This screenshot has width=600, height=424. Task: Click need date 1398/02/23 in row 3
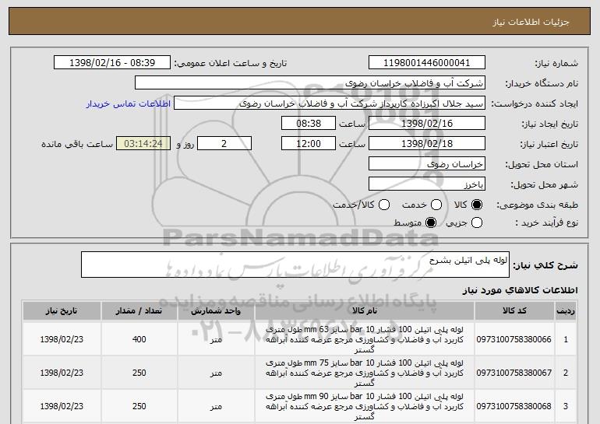tap(62, 406)
